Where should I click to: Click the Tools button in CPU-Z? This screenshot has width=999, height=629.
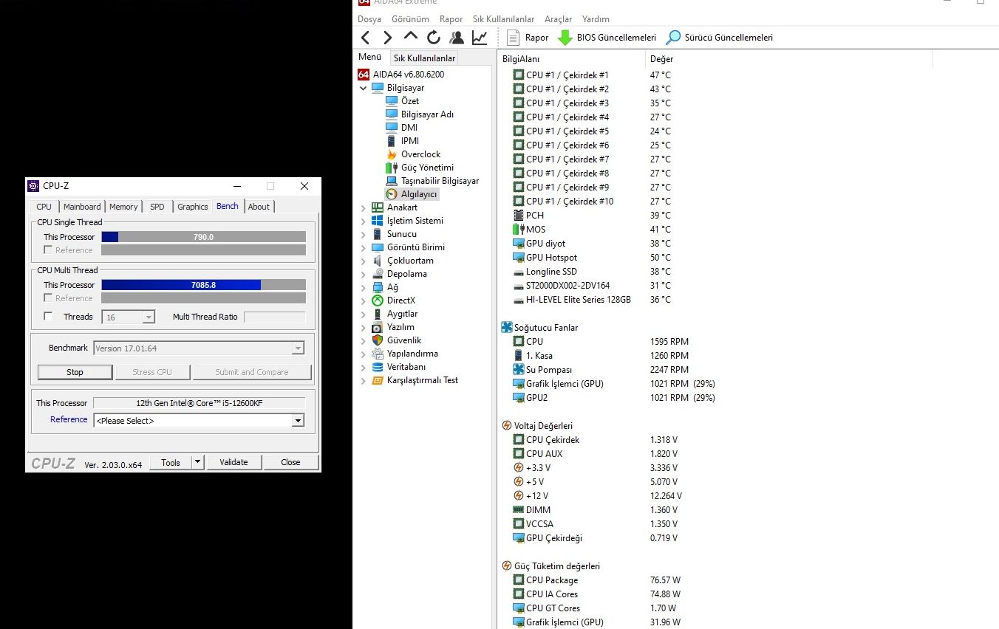coord(171,463)
